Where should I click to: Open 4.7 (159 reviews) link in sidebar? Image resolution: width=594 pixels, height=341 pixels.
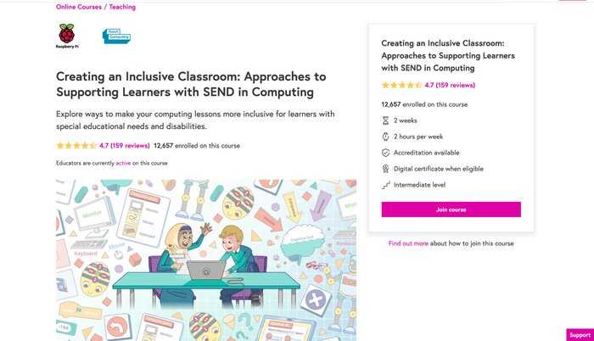pos(450,85)
